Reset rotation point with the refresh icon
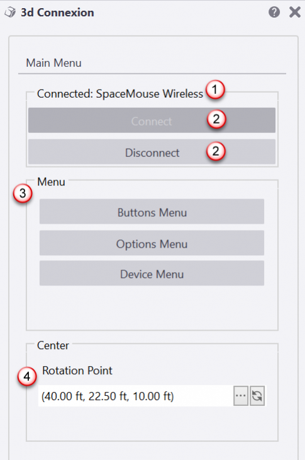 257,396
